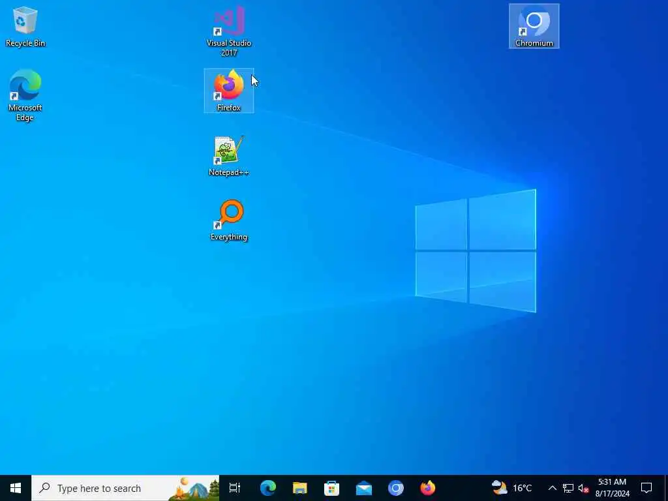Focus the 'Type here to search' box
Screen dimensions: 668x501
click(125, 488)
